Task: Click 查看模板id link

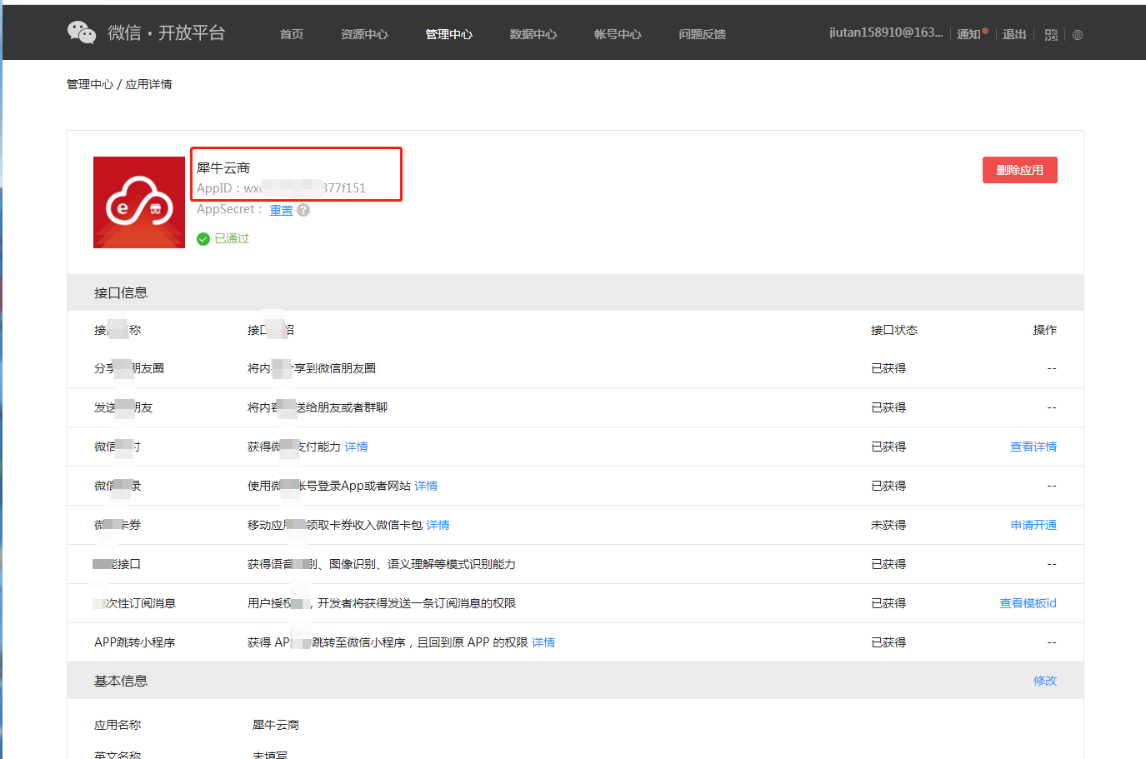Action: point(1028,603)
